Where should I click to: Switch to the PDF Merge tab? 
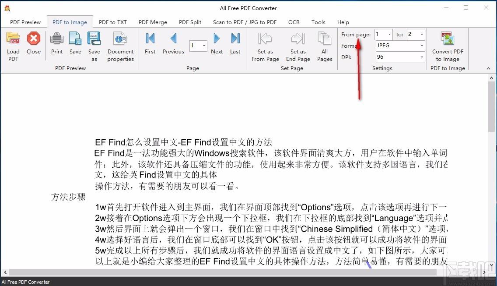coord(153,22)
